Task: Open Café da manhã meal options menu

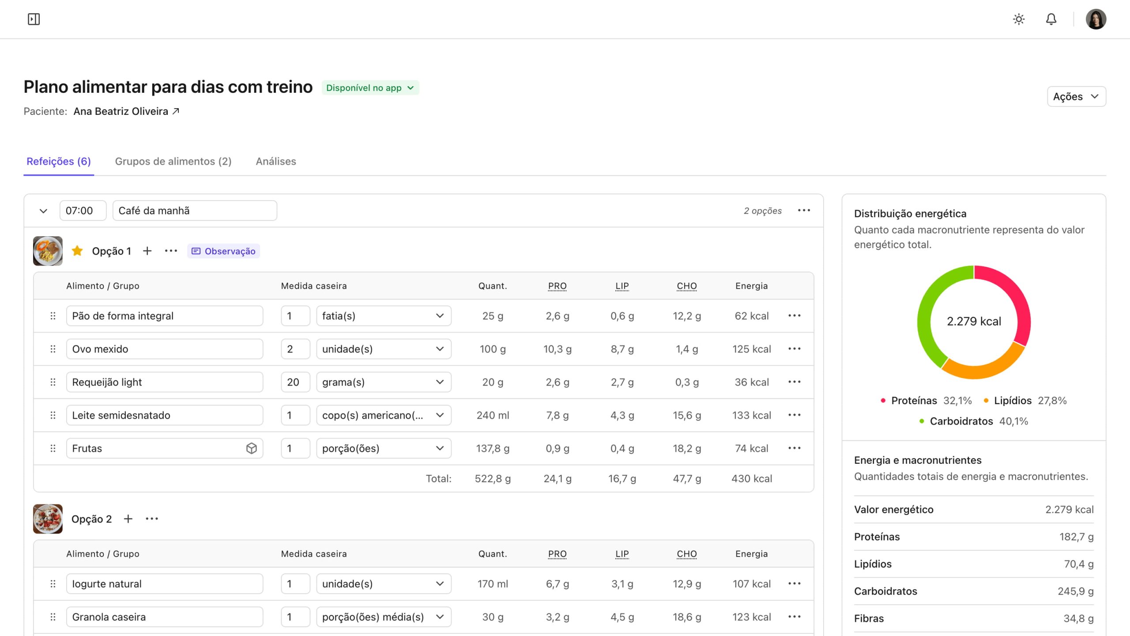Action: coord(804,210)
